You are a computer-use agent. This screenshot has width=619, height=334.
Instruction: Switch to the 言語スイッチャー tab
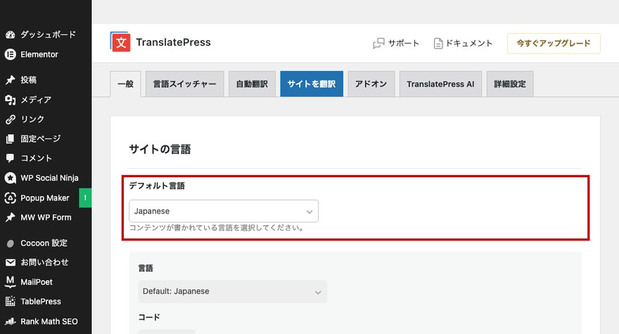[x=185, y=84]
